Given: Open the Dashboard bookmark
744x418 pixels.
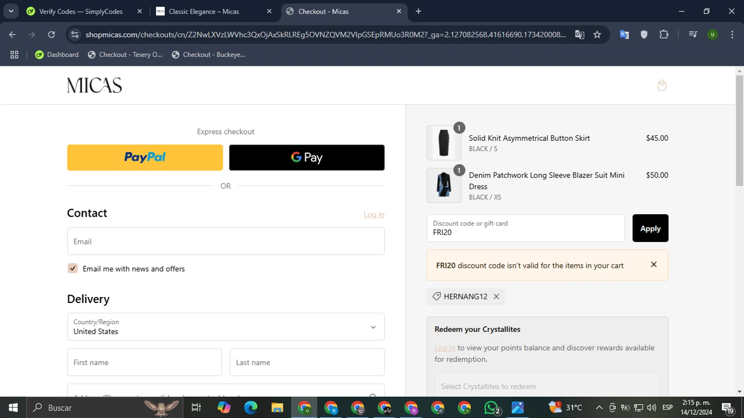Looking at the screenshot, I should (x=57, y=55).
